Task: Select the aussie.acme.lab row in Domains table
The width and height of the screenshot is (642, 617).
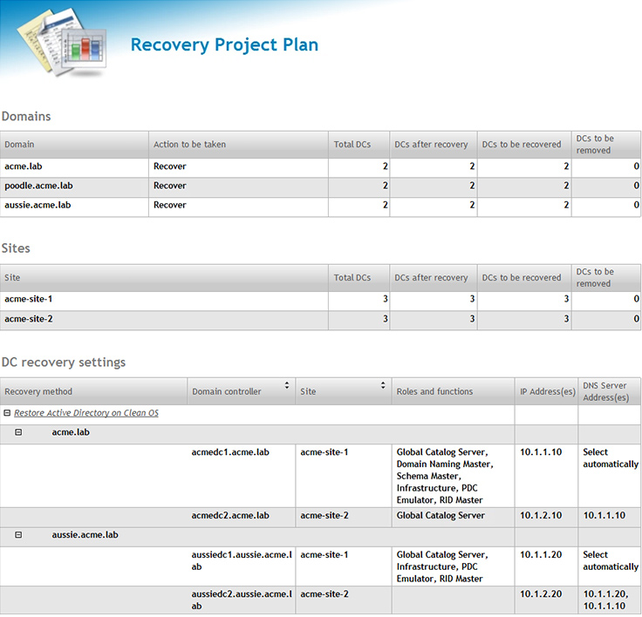Action: [x=321, y=207]
